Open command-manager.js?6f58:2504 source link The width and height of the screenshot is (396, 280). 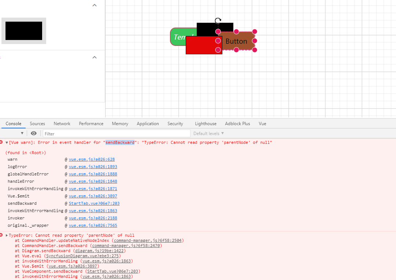(148, 241)
